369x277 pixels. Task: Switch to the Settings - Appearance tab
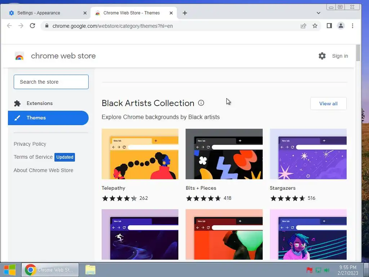(x=45, y=13)
